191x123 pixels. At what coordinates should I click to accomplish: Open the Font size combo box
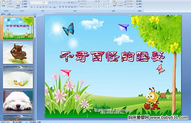(45, 3)
